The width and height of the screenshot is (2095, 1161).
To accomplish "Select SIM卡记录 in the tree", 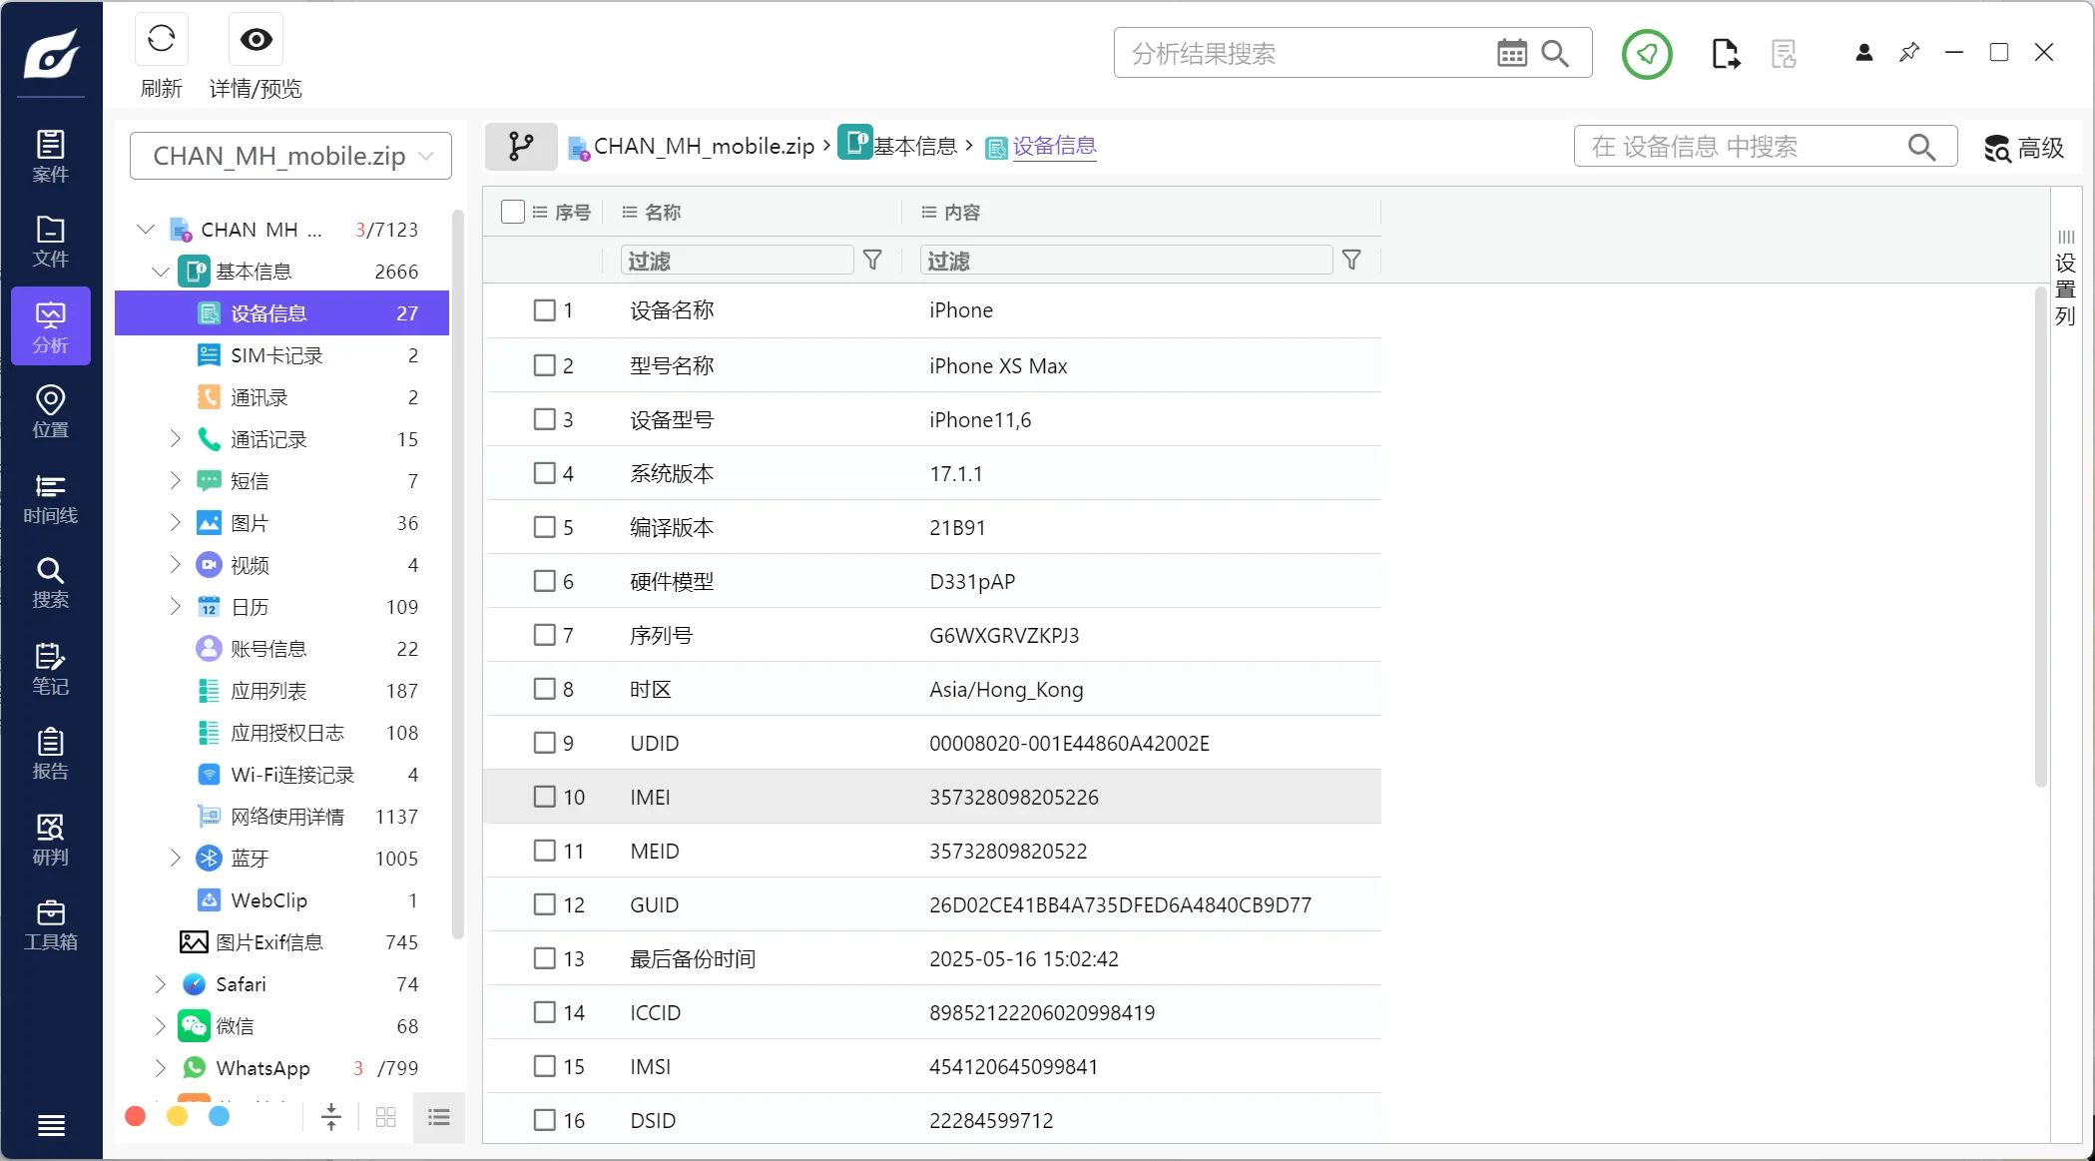I will [x=276, y=355].
